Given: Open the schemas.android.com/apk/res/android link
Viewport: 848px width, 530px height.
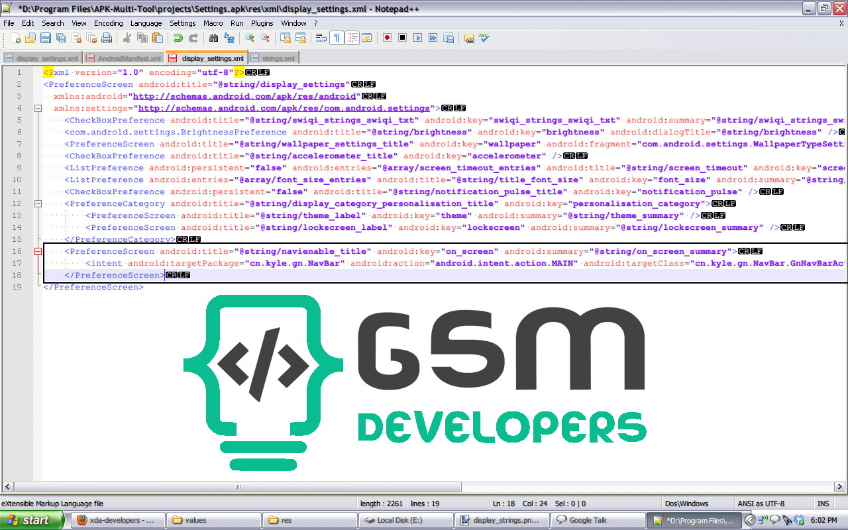Looking at the screenshot, I should point(244,96).
